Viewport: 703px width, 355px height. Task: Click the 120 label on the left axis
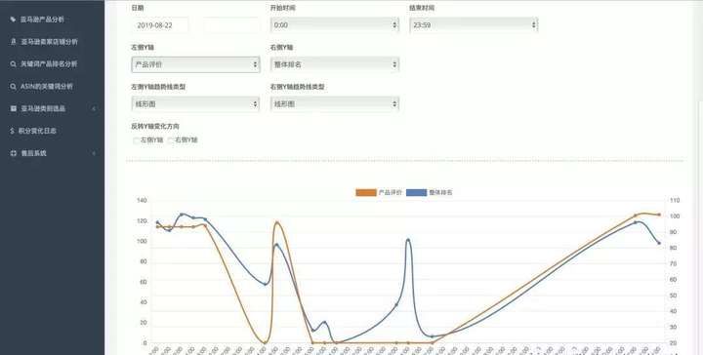point(142,220)
